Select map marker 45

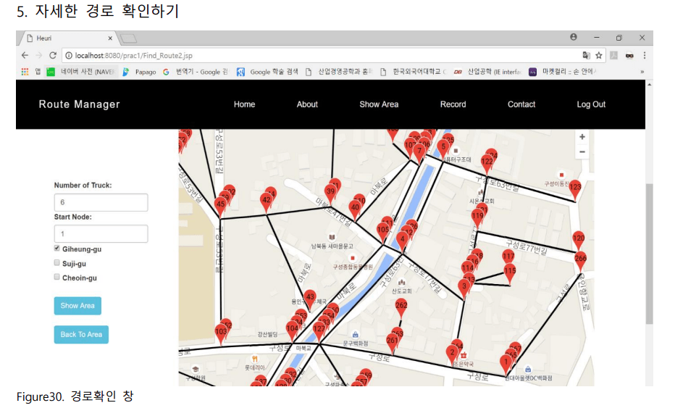pos(220,207)
